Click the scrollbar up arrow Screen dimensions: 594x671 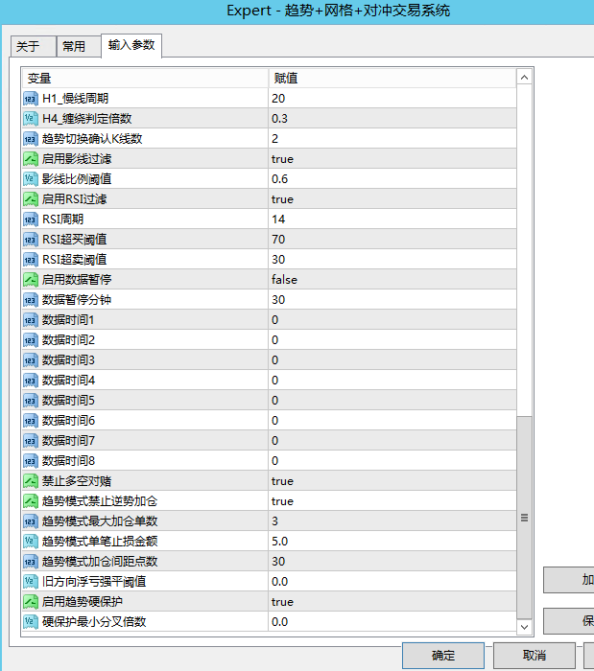[524, 78]
